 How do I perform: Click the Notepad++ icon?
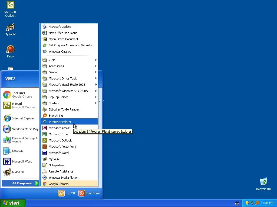[x=45, y=165]
